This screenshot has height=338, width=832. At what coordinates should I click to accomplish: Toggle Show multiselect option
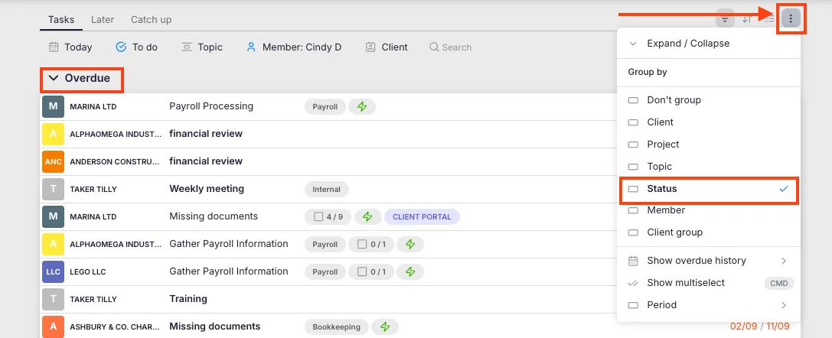(685, 283)
